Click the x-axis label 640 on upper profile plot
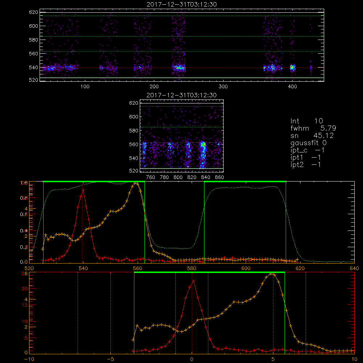This screenshot has width=363, height=363. 354,268
